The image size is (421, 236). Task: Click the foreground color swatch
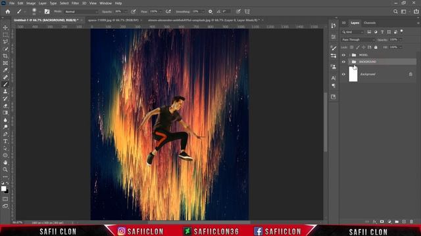pyautogui.click(x=3, y=189)
